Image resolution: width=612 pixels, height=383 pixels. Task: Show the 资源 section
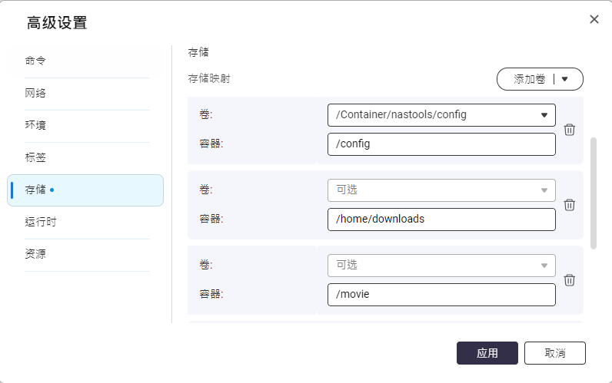36,254
